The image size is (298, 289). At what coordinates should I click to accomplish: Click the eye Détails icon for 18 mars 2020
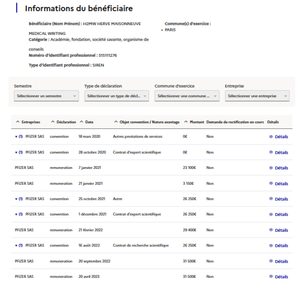pos(271,137)
